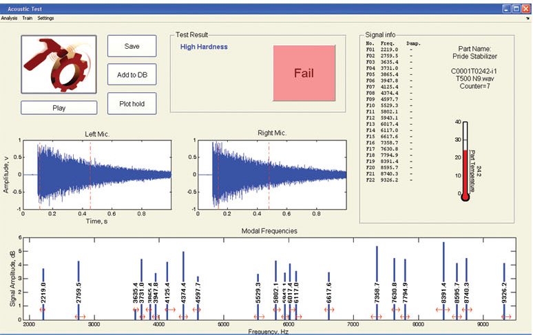Open the Analysis menu
This screenshot has height=335, width=533.
(x=9, y=18)
